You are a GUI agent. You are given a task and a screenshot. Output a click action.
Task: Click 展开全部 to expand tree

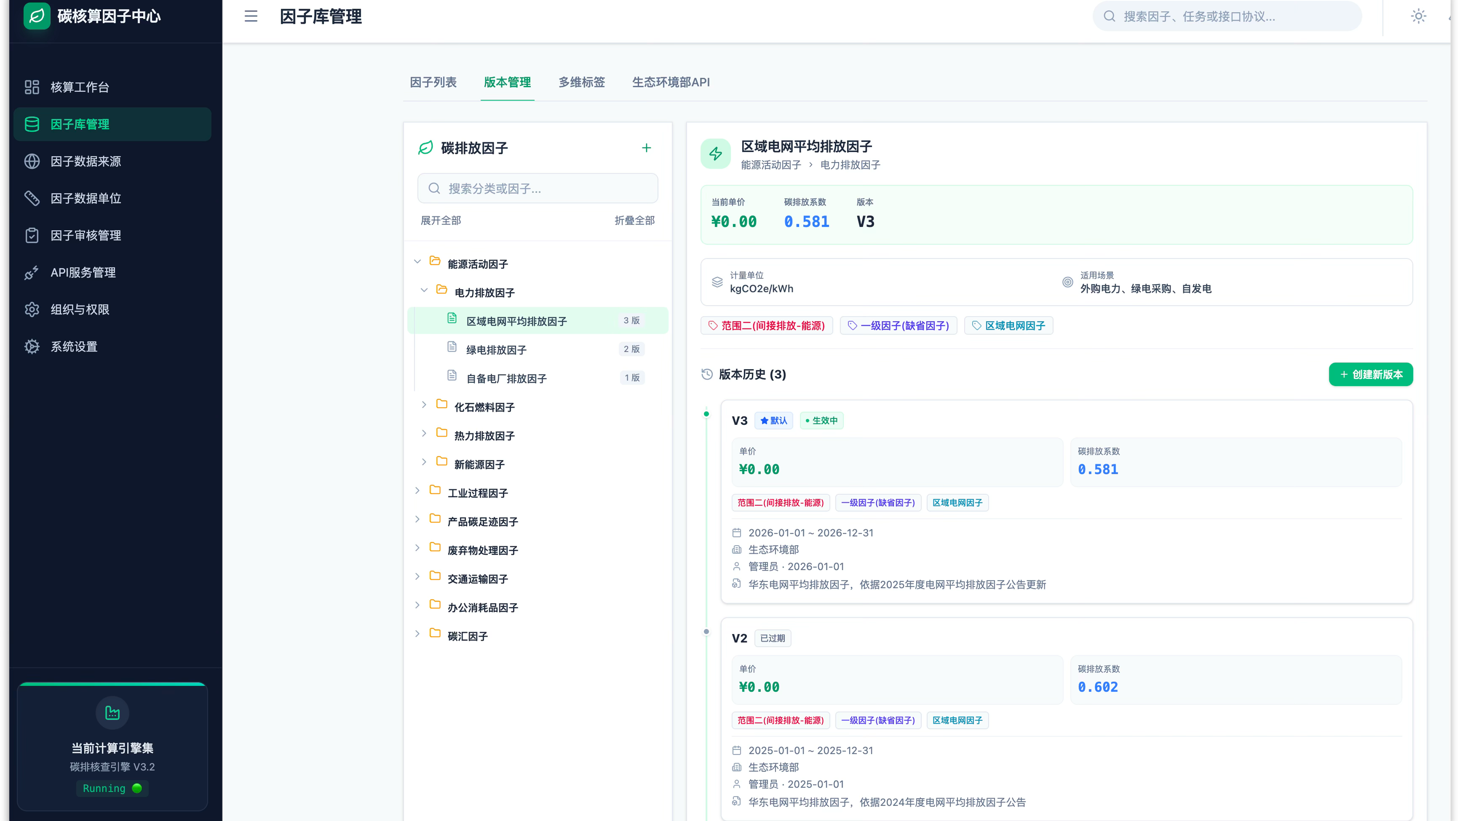coord(440,220)
